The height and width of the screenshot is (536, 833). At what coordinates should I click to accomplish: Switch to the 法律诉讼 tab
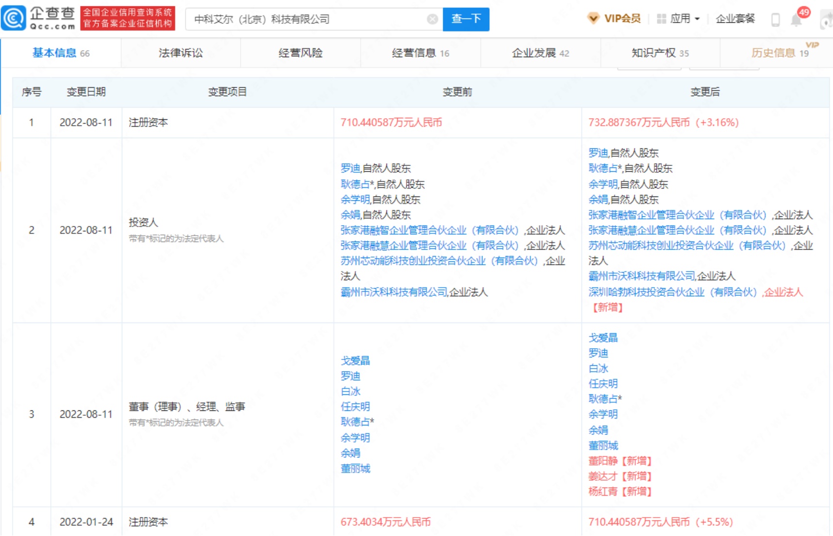[181, 53]
